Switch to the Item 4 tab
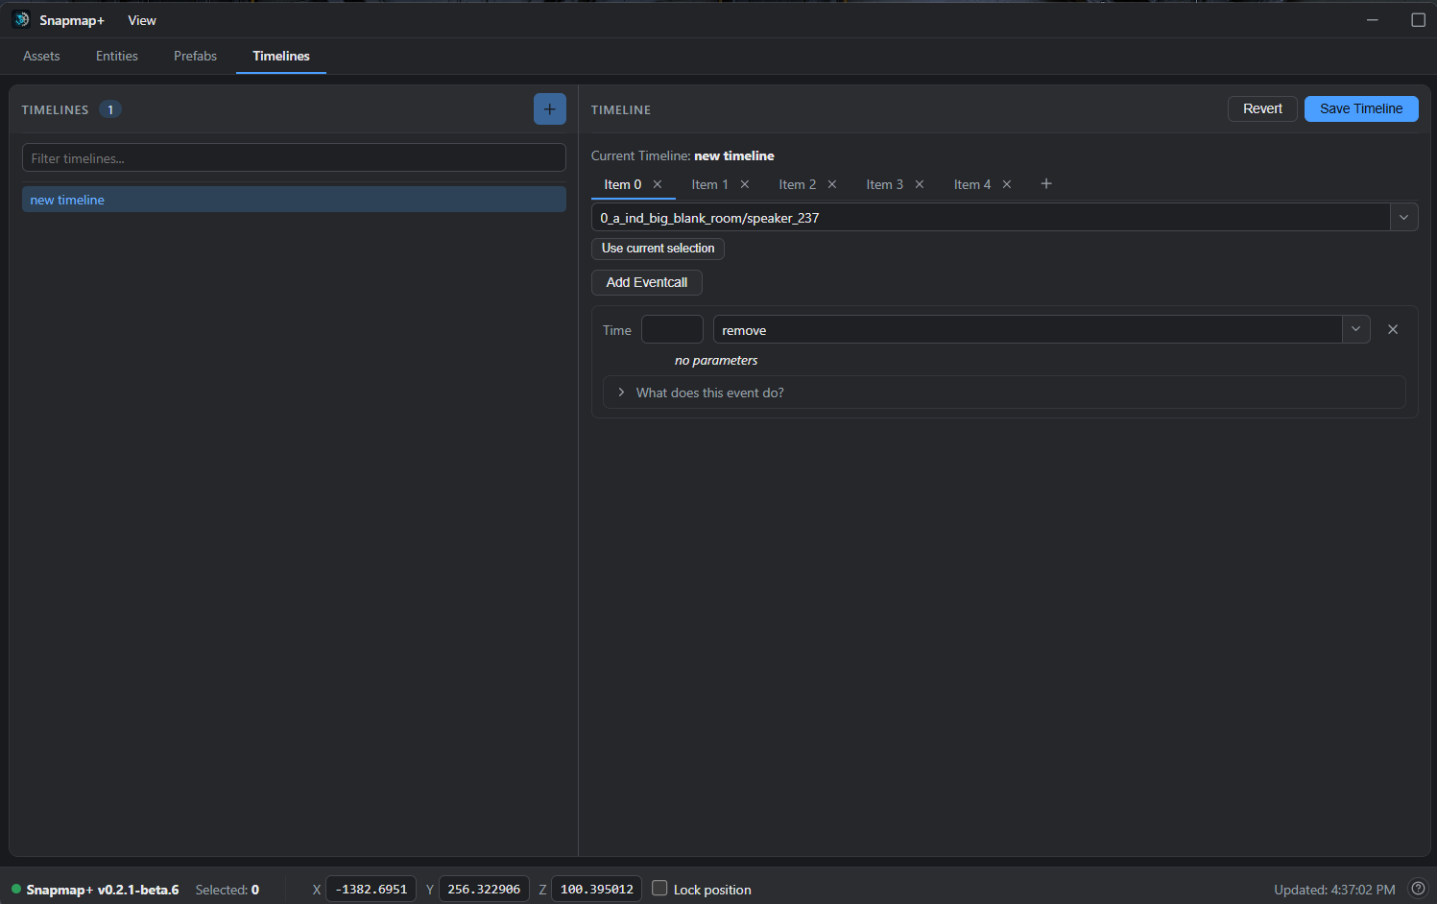The height and width of the screenshot is (904, 1437). (972, 184)
